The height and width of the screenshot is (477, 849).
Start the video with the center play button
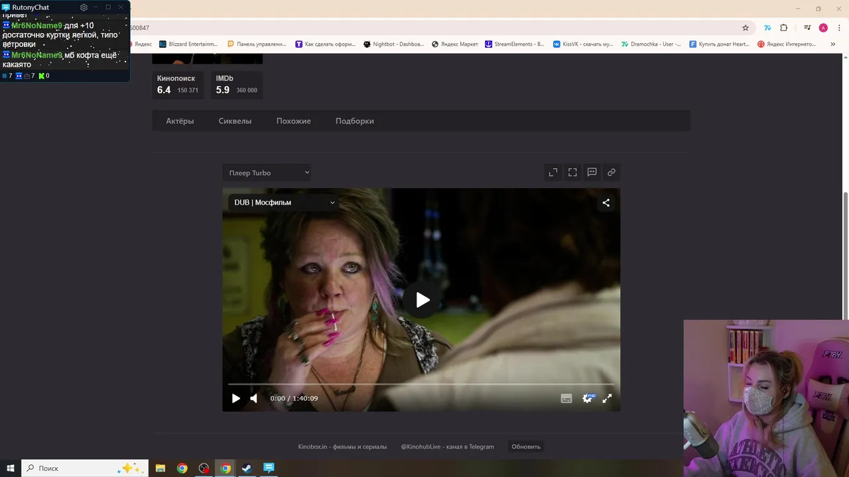click(x=422, y=300)
